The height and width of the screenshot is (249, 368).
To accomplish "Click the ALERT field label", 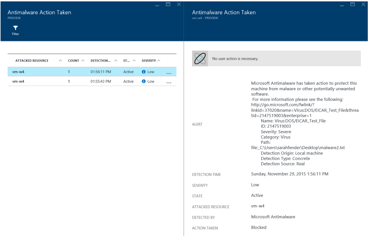I will tap(197, 124).
